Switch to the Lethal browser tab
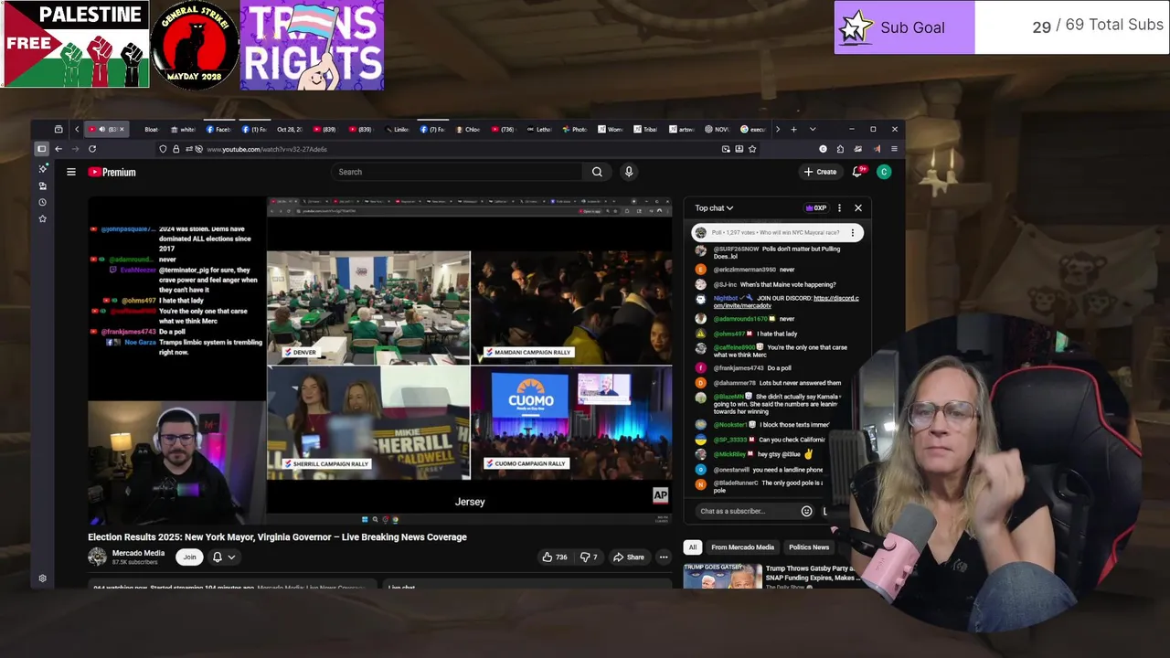 point(539,129)
